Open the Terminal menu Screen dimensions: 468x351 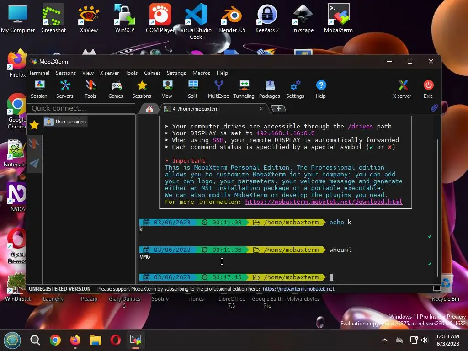[x=39, y=73]
